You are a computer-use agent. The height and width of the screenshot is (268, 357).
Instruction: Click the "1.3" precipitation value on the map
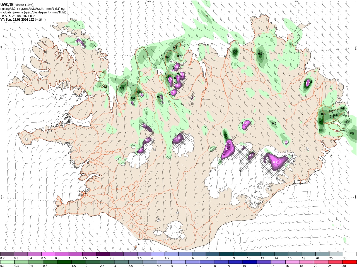click(226, 136)
